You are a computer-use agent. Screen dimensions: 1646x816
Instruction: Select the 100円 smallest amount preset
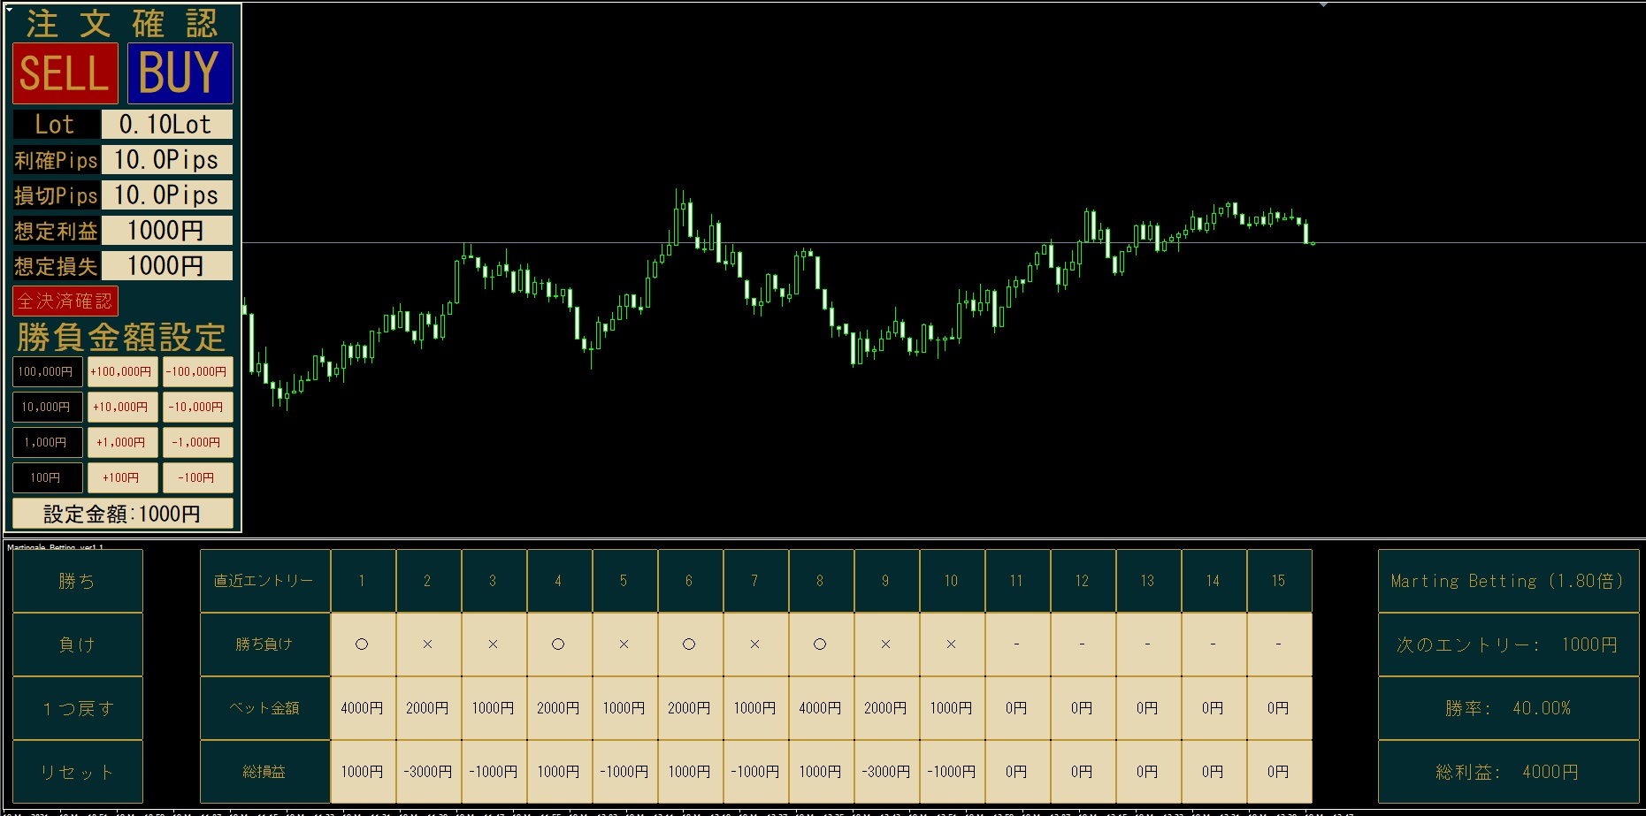(47, 477)
